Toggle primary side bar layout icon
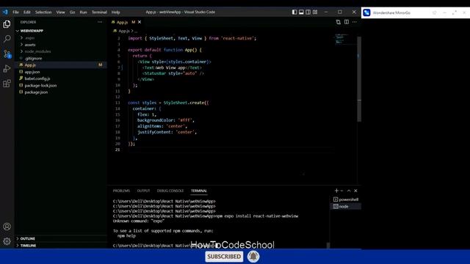Viewport: 470px width, 264px height. coord(294,12)
